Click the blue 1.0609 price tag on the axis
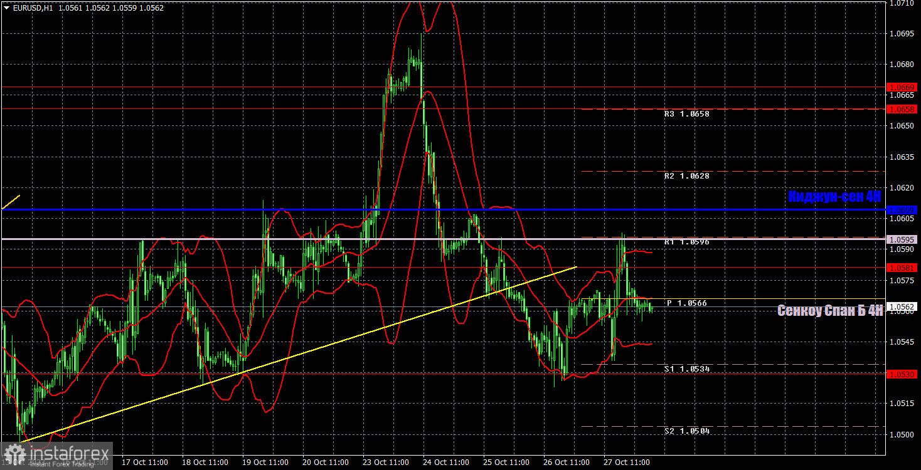The height and width of the screenshot is (470, 921). 903,210
